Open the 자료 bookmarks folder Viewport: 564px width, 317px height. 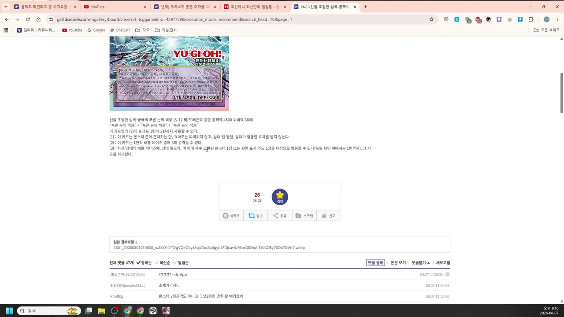[x=142, y=30]
